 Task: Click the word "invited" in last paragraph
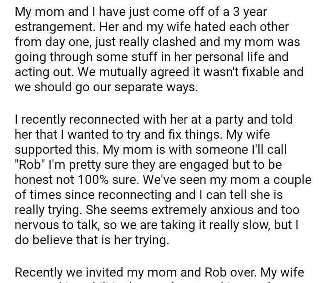coord(119,273)
